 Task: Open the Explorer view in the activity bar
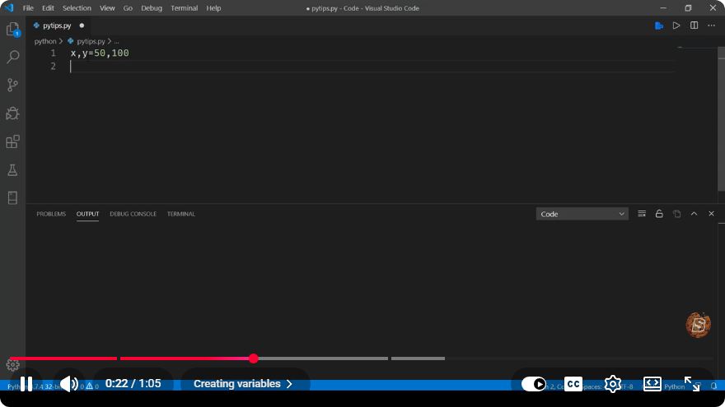click(13, 30)
